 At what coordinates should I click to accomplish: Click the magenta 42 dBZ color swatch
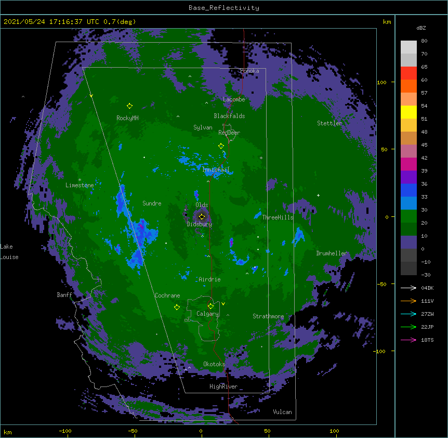(x=409, y=164)
